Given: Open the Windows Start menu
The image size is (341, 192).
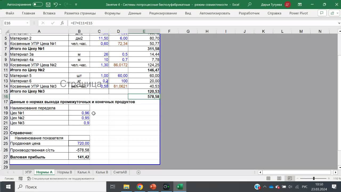Looking at the screenshot, I should point(8,187).
